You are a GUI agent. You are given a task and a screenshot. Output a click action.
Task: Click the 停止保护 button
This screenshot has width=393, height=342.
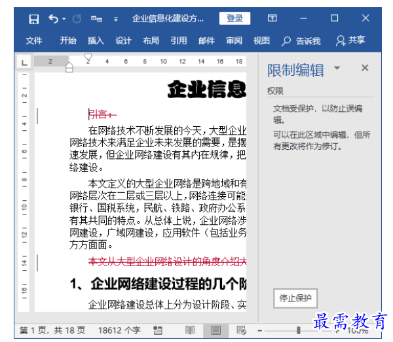(x=295, y=298)
